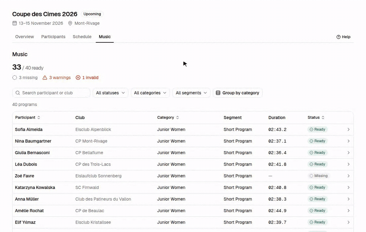This screenshot has height=232, width=366.
Task: Open All segments dropdown
Action: (191, 93)
